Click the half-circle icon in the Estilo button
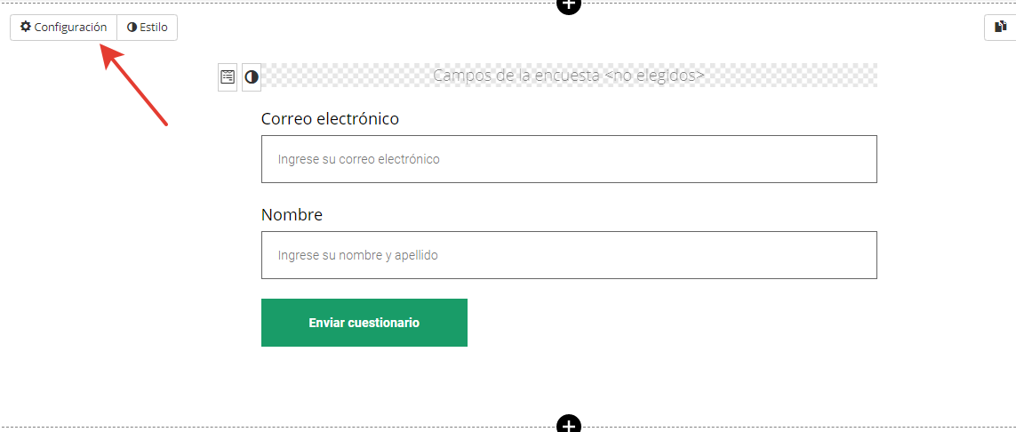The image size is (1016, 432). (x=132, y=28)
